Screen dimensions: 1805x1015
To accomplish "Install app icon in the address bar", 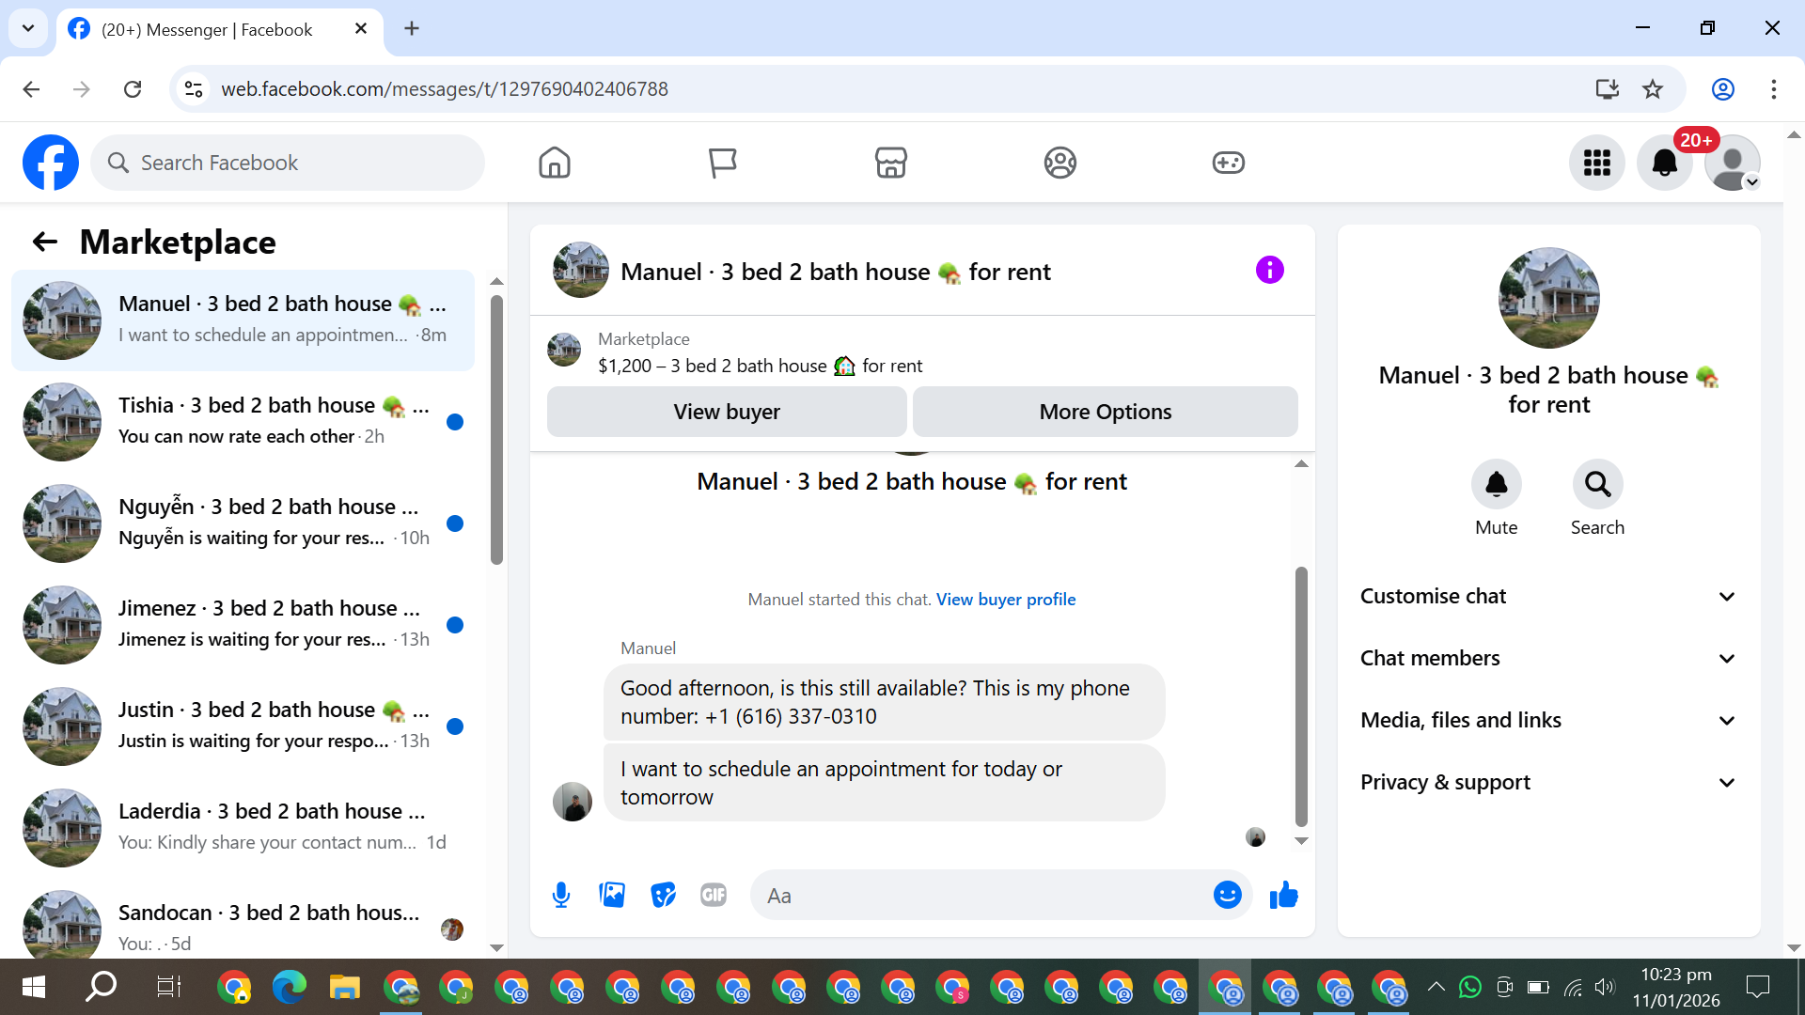I will coord(1607,89).
